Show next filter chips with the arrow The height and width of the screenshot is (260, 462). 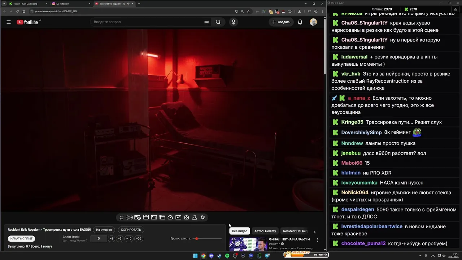click(314, 232)
